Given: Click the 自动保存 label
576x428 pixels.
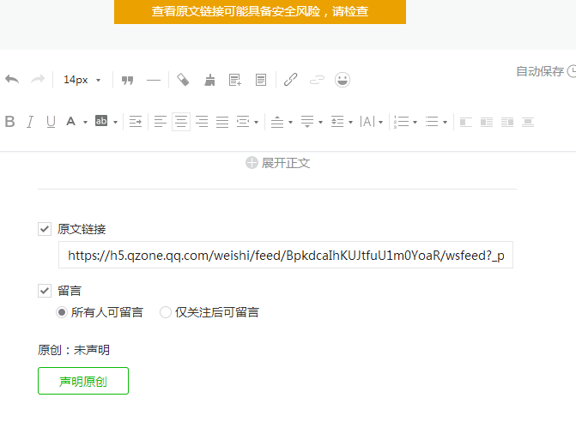Looking at the screenshot, I should [x=540, y=71].
